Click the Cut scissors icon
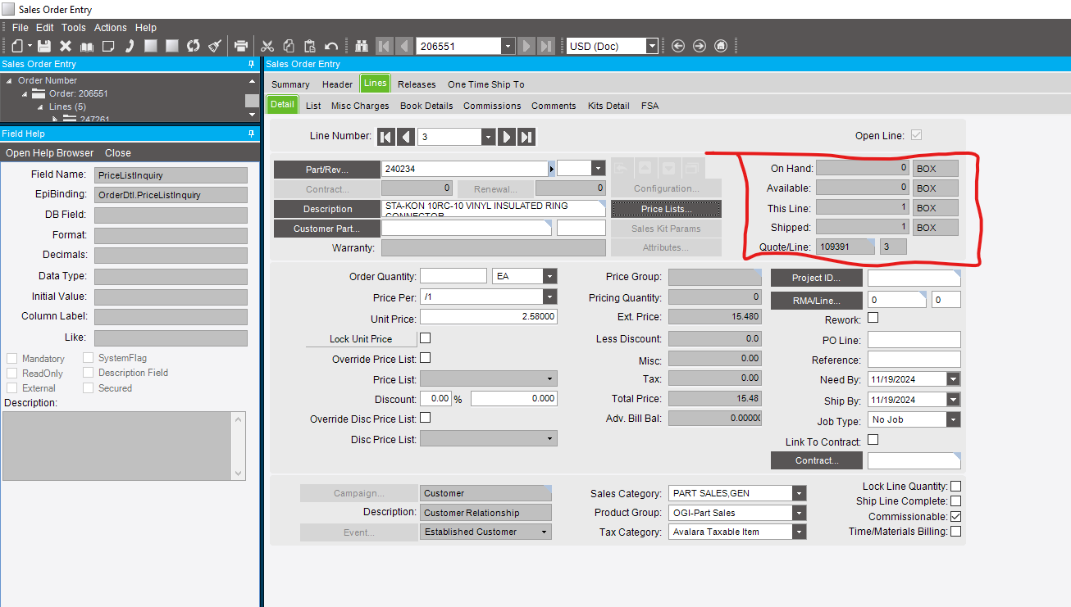This screenshot has height=607, width=1071. point(267,46)
